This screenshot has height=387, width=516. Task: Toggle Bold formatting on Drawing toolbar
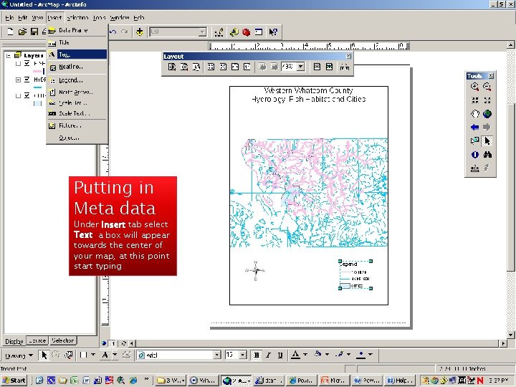pos(257,355)
